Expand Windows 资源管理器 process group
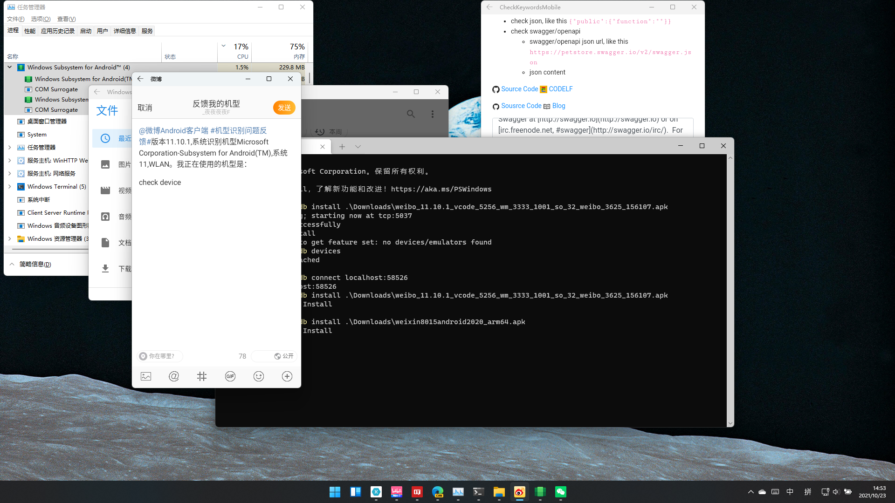 point(9,238)
